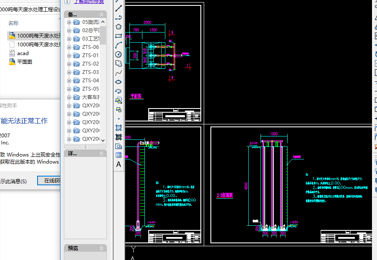Screen dimensions: 377x260
Task: Click the 2000 dimension in plan drawing
Action: coord(147,23)
